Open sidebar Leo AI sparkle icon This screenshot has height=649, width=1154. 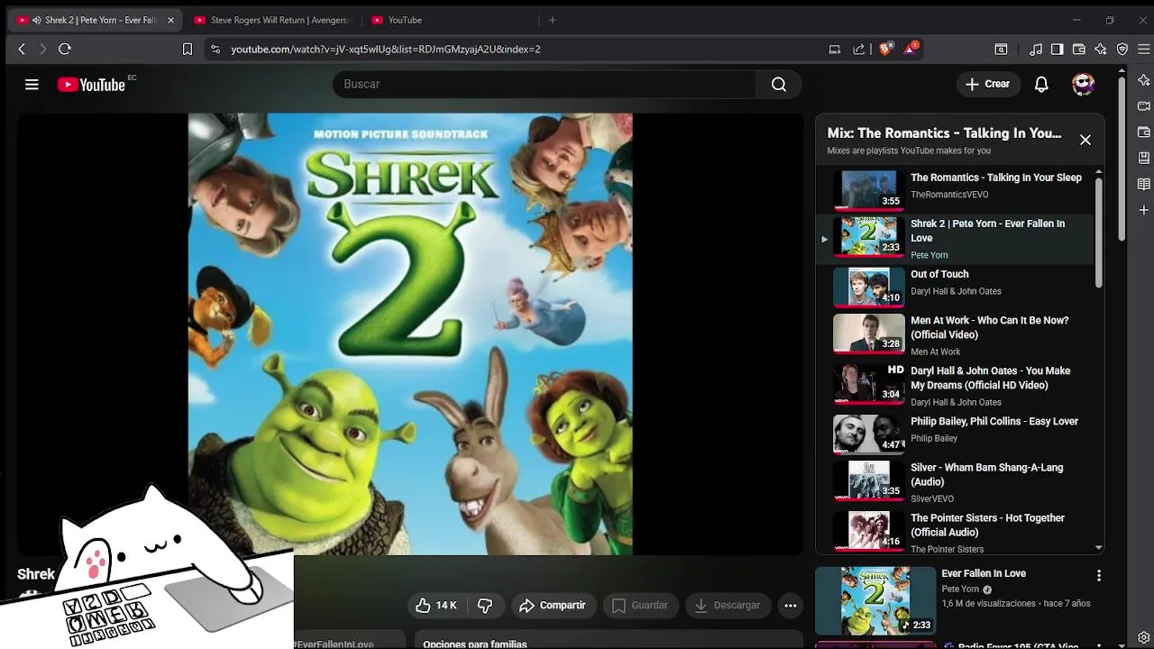(1143, 81)
